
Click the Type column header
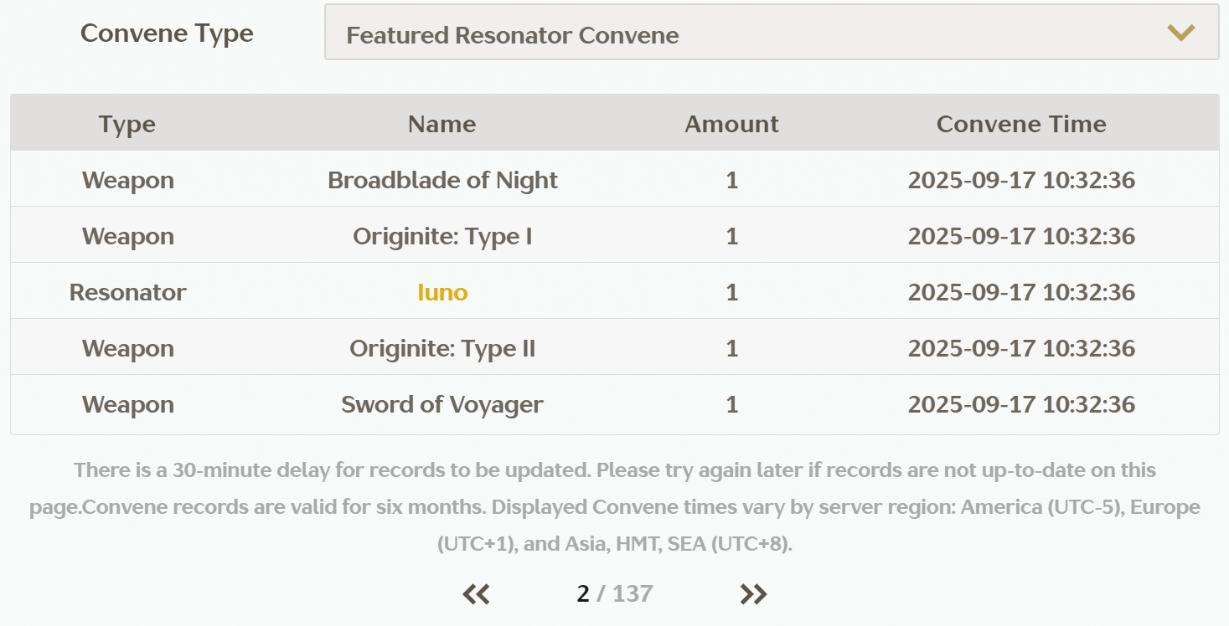[x=127, y=125]
